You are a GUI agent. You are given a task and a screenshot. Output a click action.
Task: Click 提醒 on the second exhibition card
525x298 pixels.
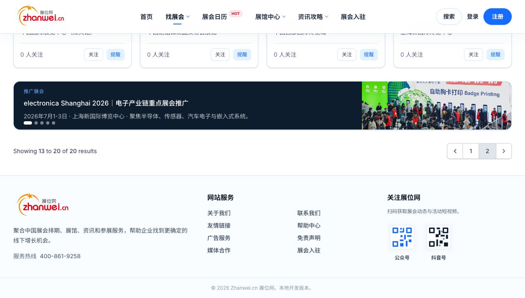tap(242, 55)
